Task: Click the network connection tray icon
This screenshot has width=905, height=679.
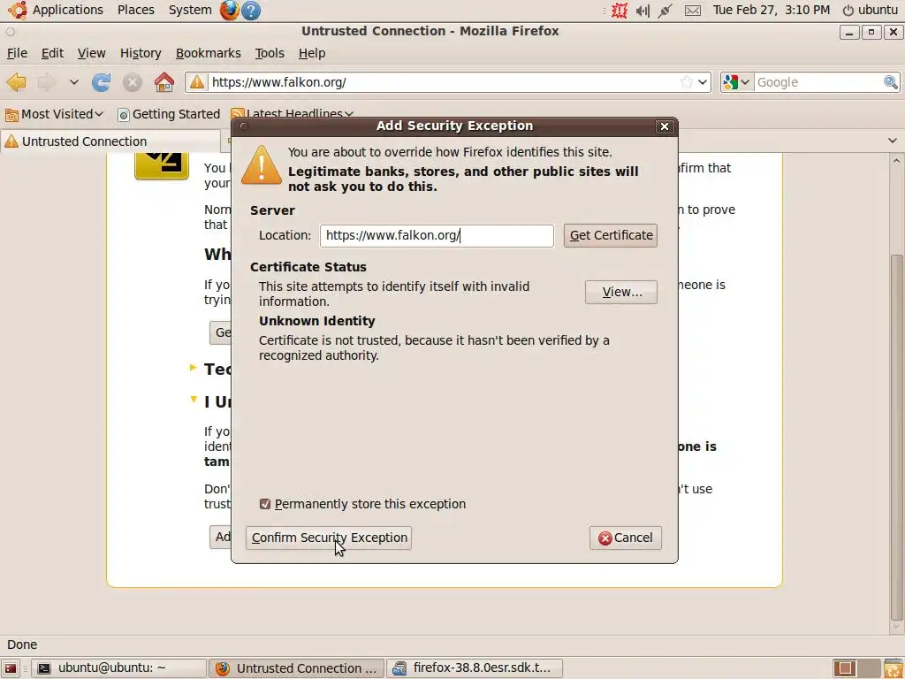Action: 665,11
